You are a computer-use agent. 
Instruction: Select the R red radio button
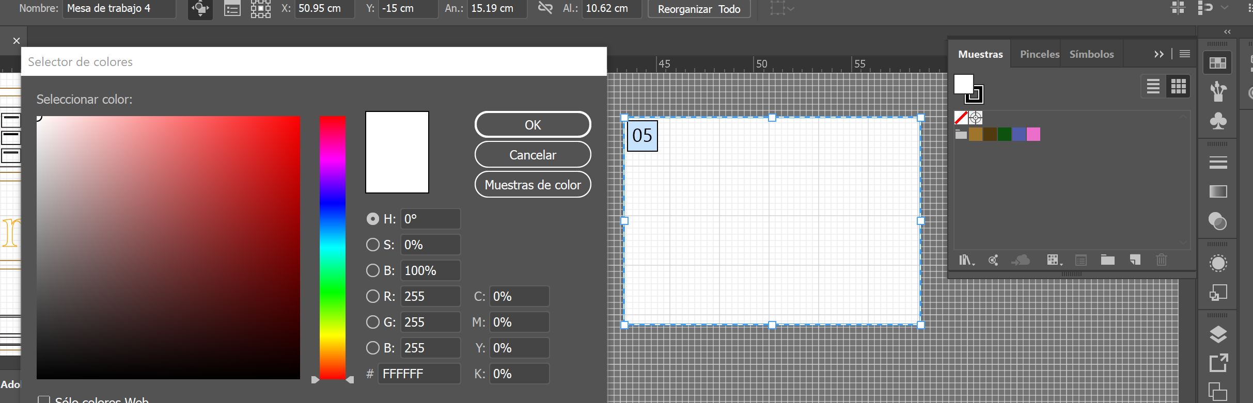372,296
